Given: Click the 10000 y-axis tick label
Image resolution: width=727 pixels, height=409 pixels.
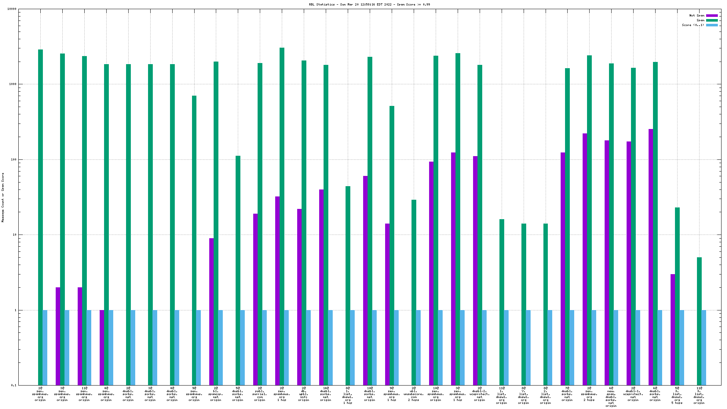Looking at the screenshot, I should click(12, 9).
